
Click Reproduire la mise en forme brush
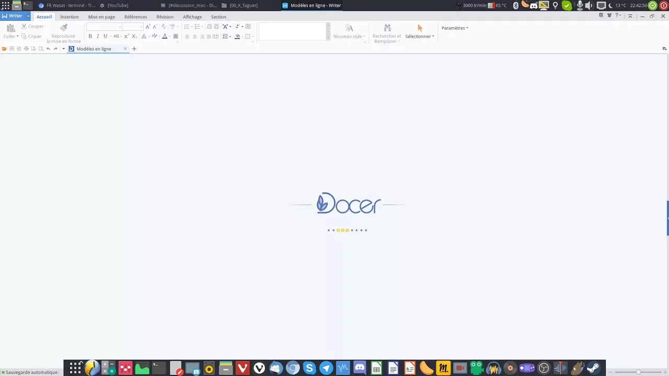pos(64,28)
